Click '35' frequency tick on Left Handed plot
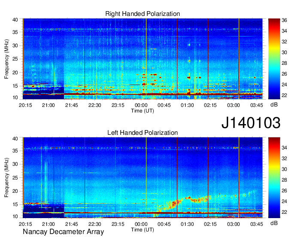The height and width of the screenshot is (237, 292). [15, 151]
